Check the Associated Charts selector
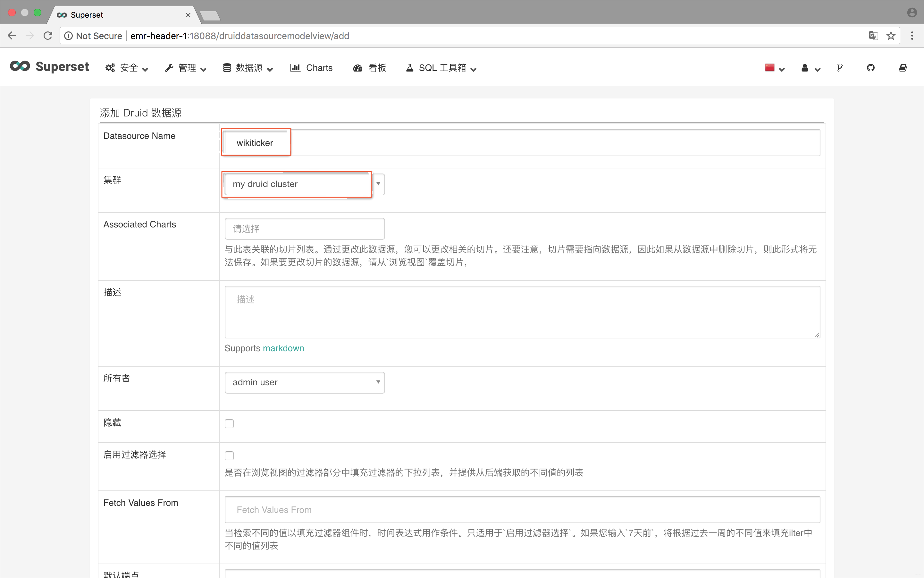This screenshot has width=924, height=578. (x=305, y=228)
